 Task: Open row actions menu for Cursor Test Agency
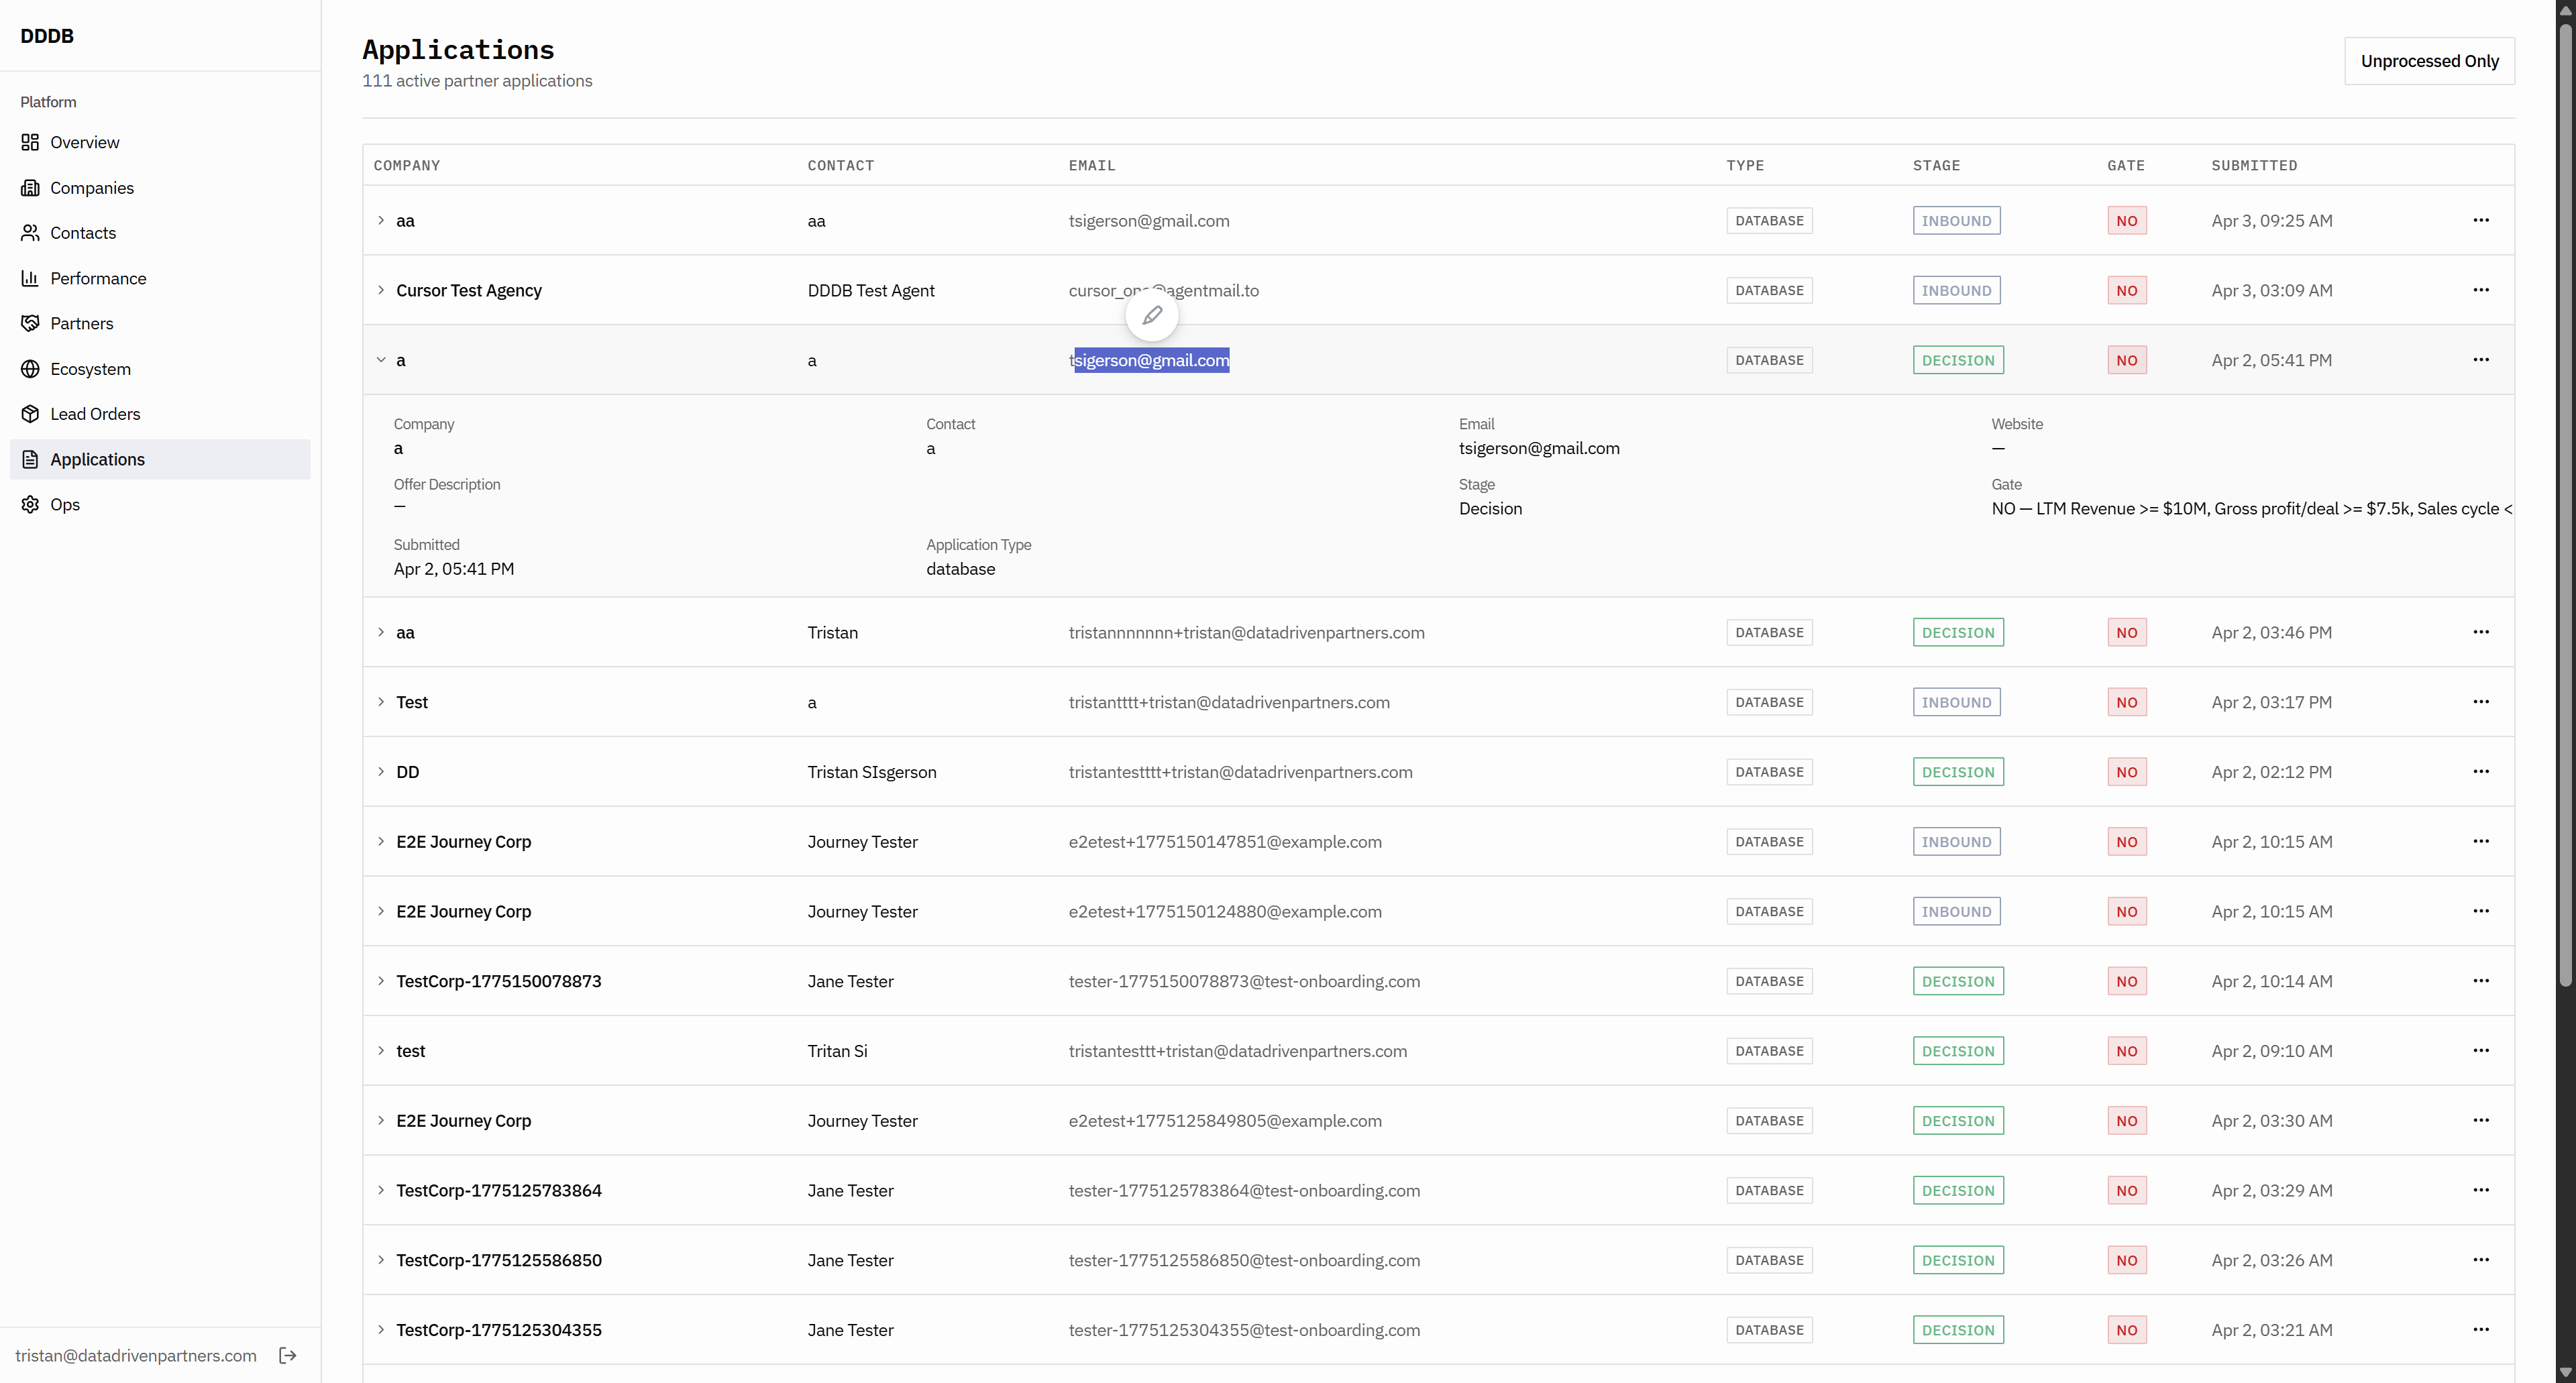tap(2481, 290)
